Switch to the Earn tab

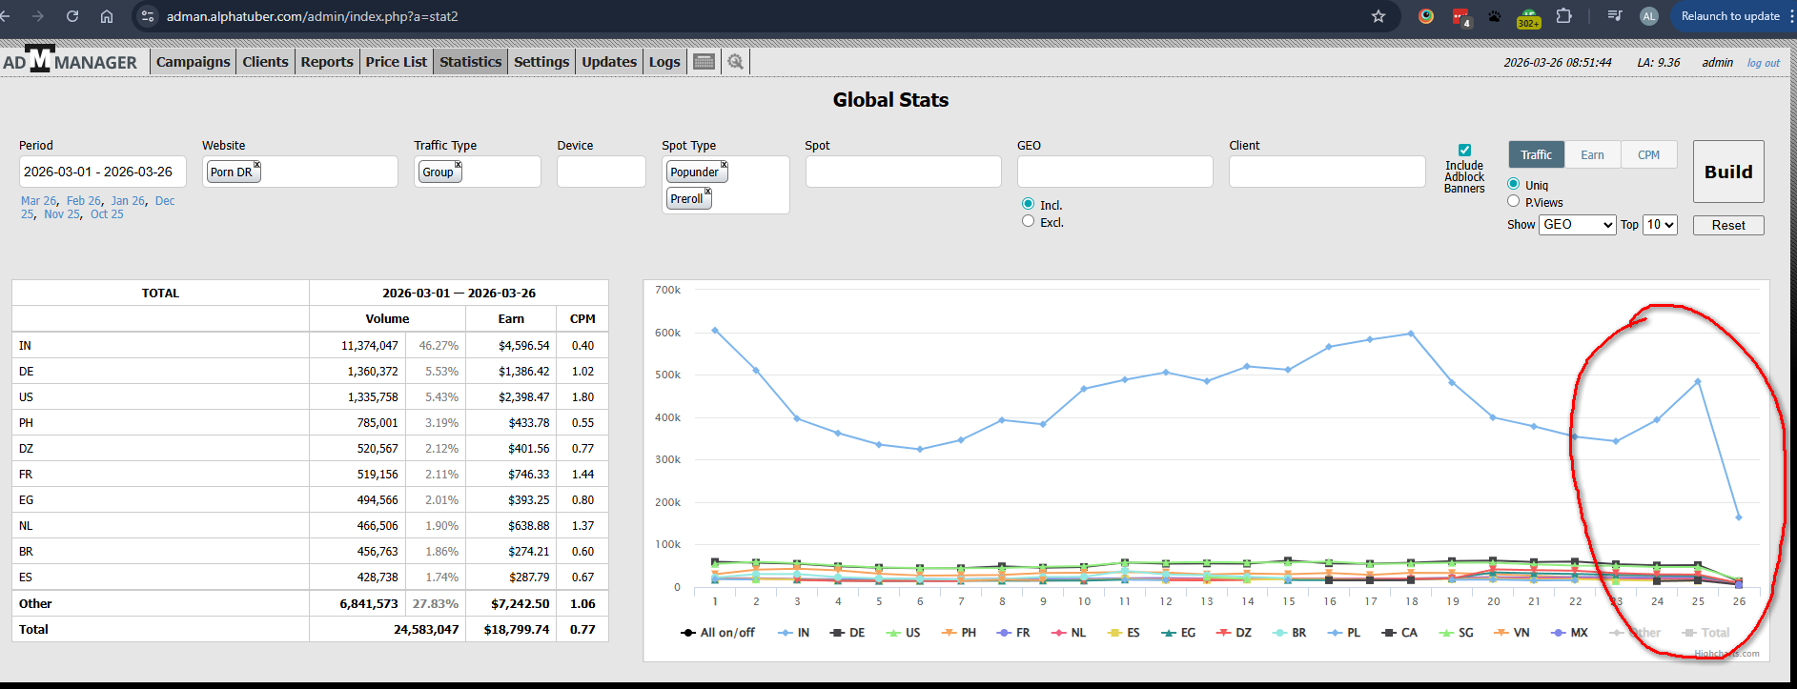click(x=1592, y=155)
